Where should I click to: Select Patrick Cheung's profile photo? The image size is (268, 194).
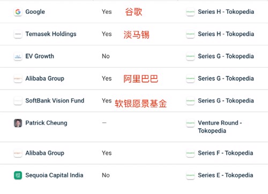tap(18, 123)
